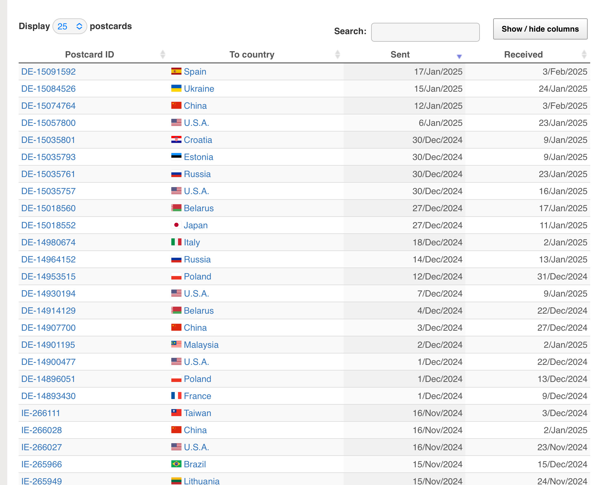Viewport: 594px width, 485px height.
Task: Click Poland flag in DE-14953515 row
Action: click(x=176, y=276)
